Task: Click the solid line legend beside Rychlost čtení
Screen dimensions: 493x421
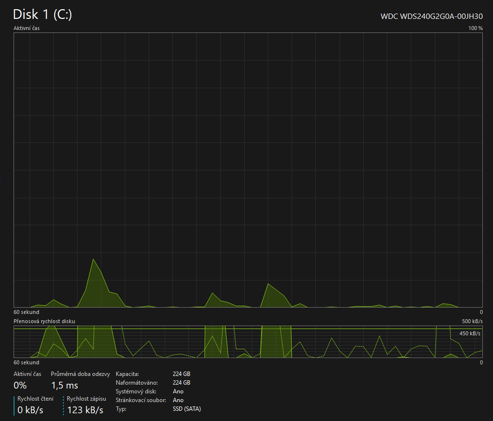Action: click(x=14, y=405)
